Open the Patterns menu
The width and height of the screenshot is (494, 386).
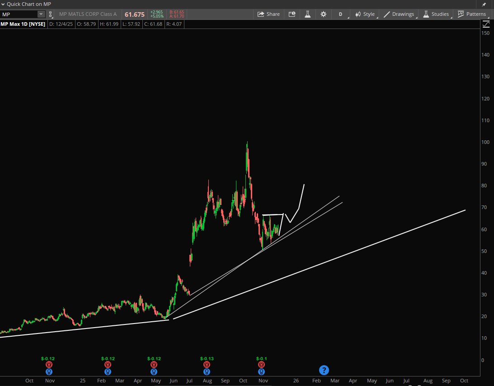[472, 14]
